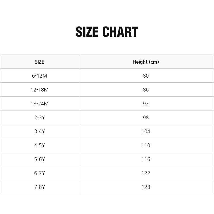The width and height of the screenshot is (214, 214).
Task: Select the height value 80
Action: [146, 76]
